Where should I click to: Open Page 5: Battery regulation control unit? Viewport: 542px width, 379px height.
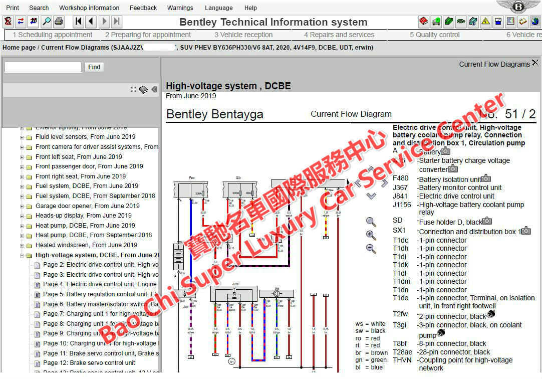tap(101, 294)
